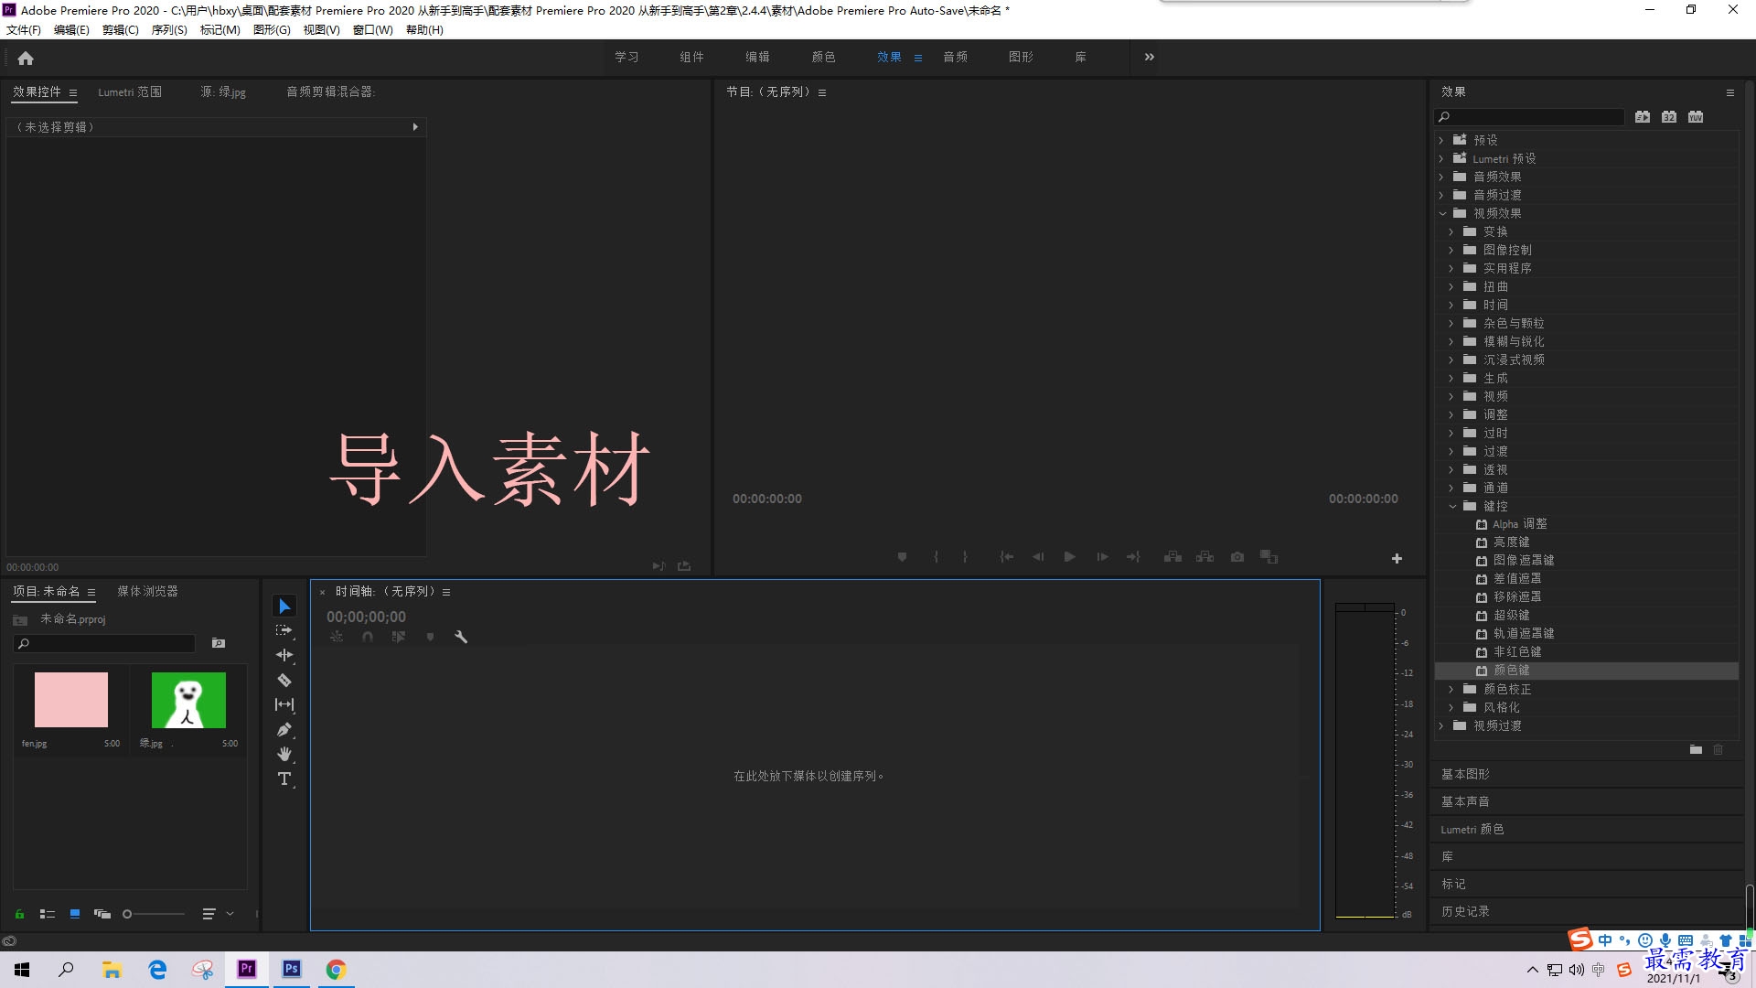Screen dimensions: 1756x988
Task: Expand the Lumetri 预设 folder
Action: [x=1441, y=158]
